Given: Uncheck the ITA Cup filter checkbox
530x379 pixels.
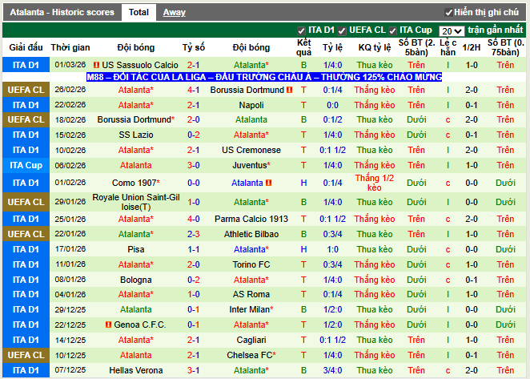Looking at the screenshot, I should point(392,30).
